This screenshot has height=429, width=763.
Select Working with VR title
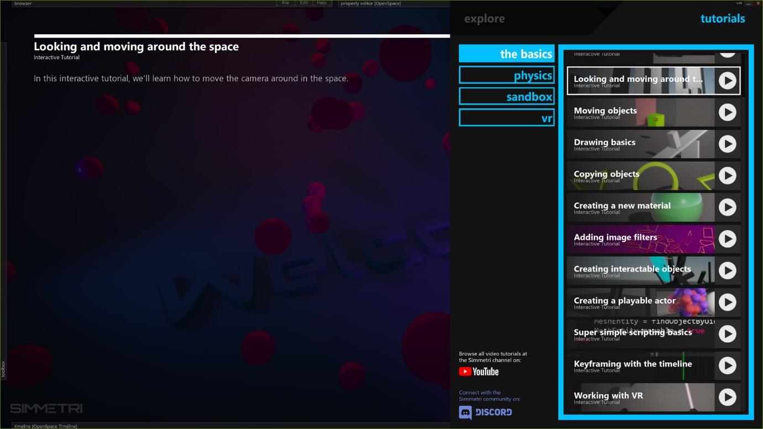(x=608, y=395)
